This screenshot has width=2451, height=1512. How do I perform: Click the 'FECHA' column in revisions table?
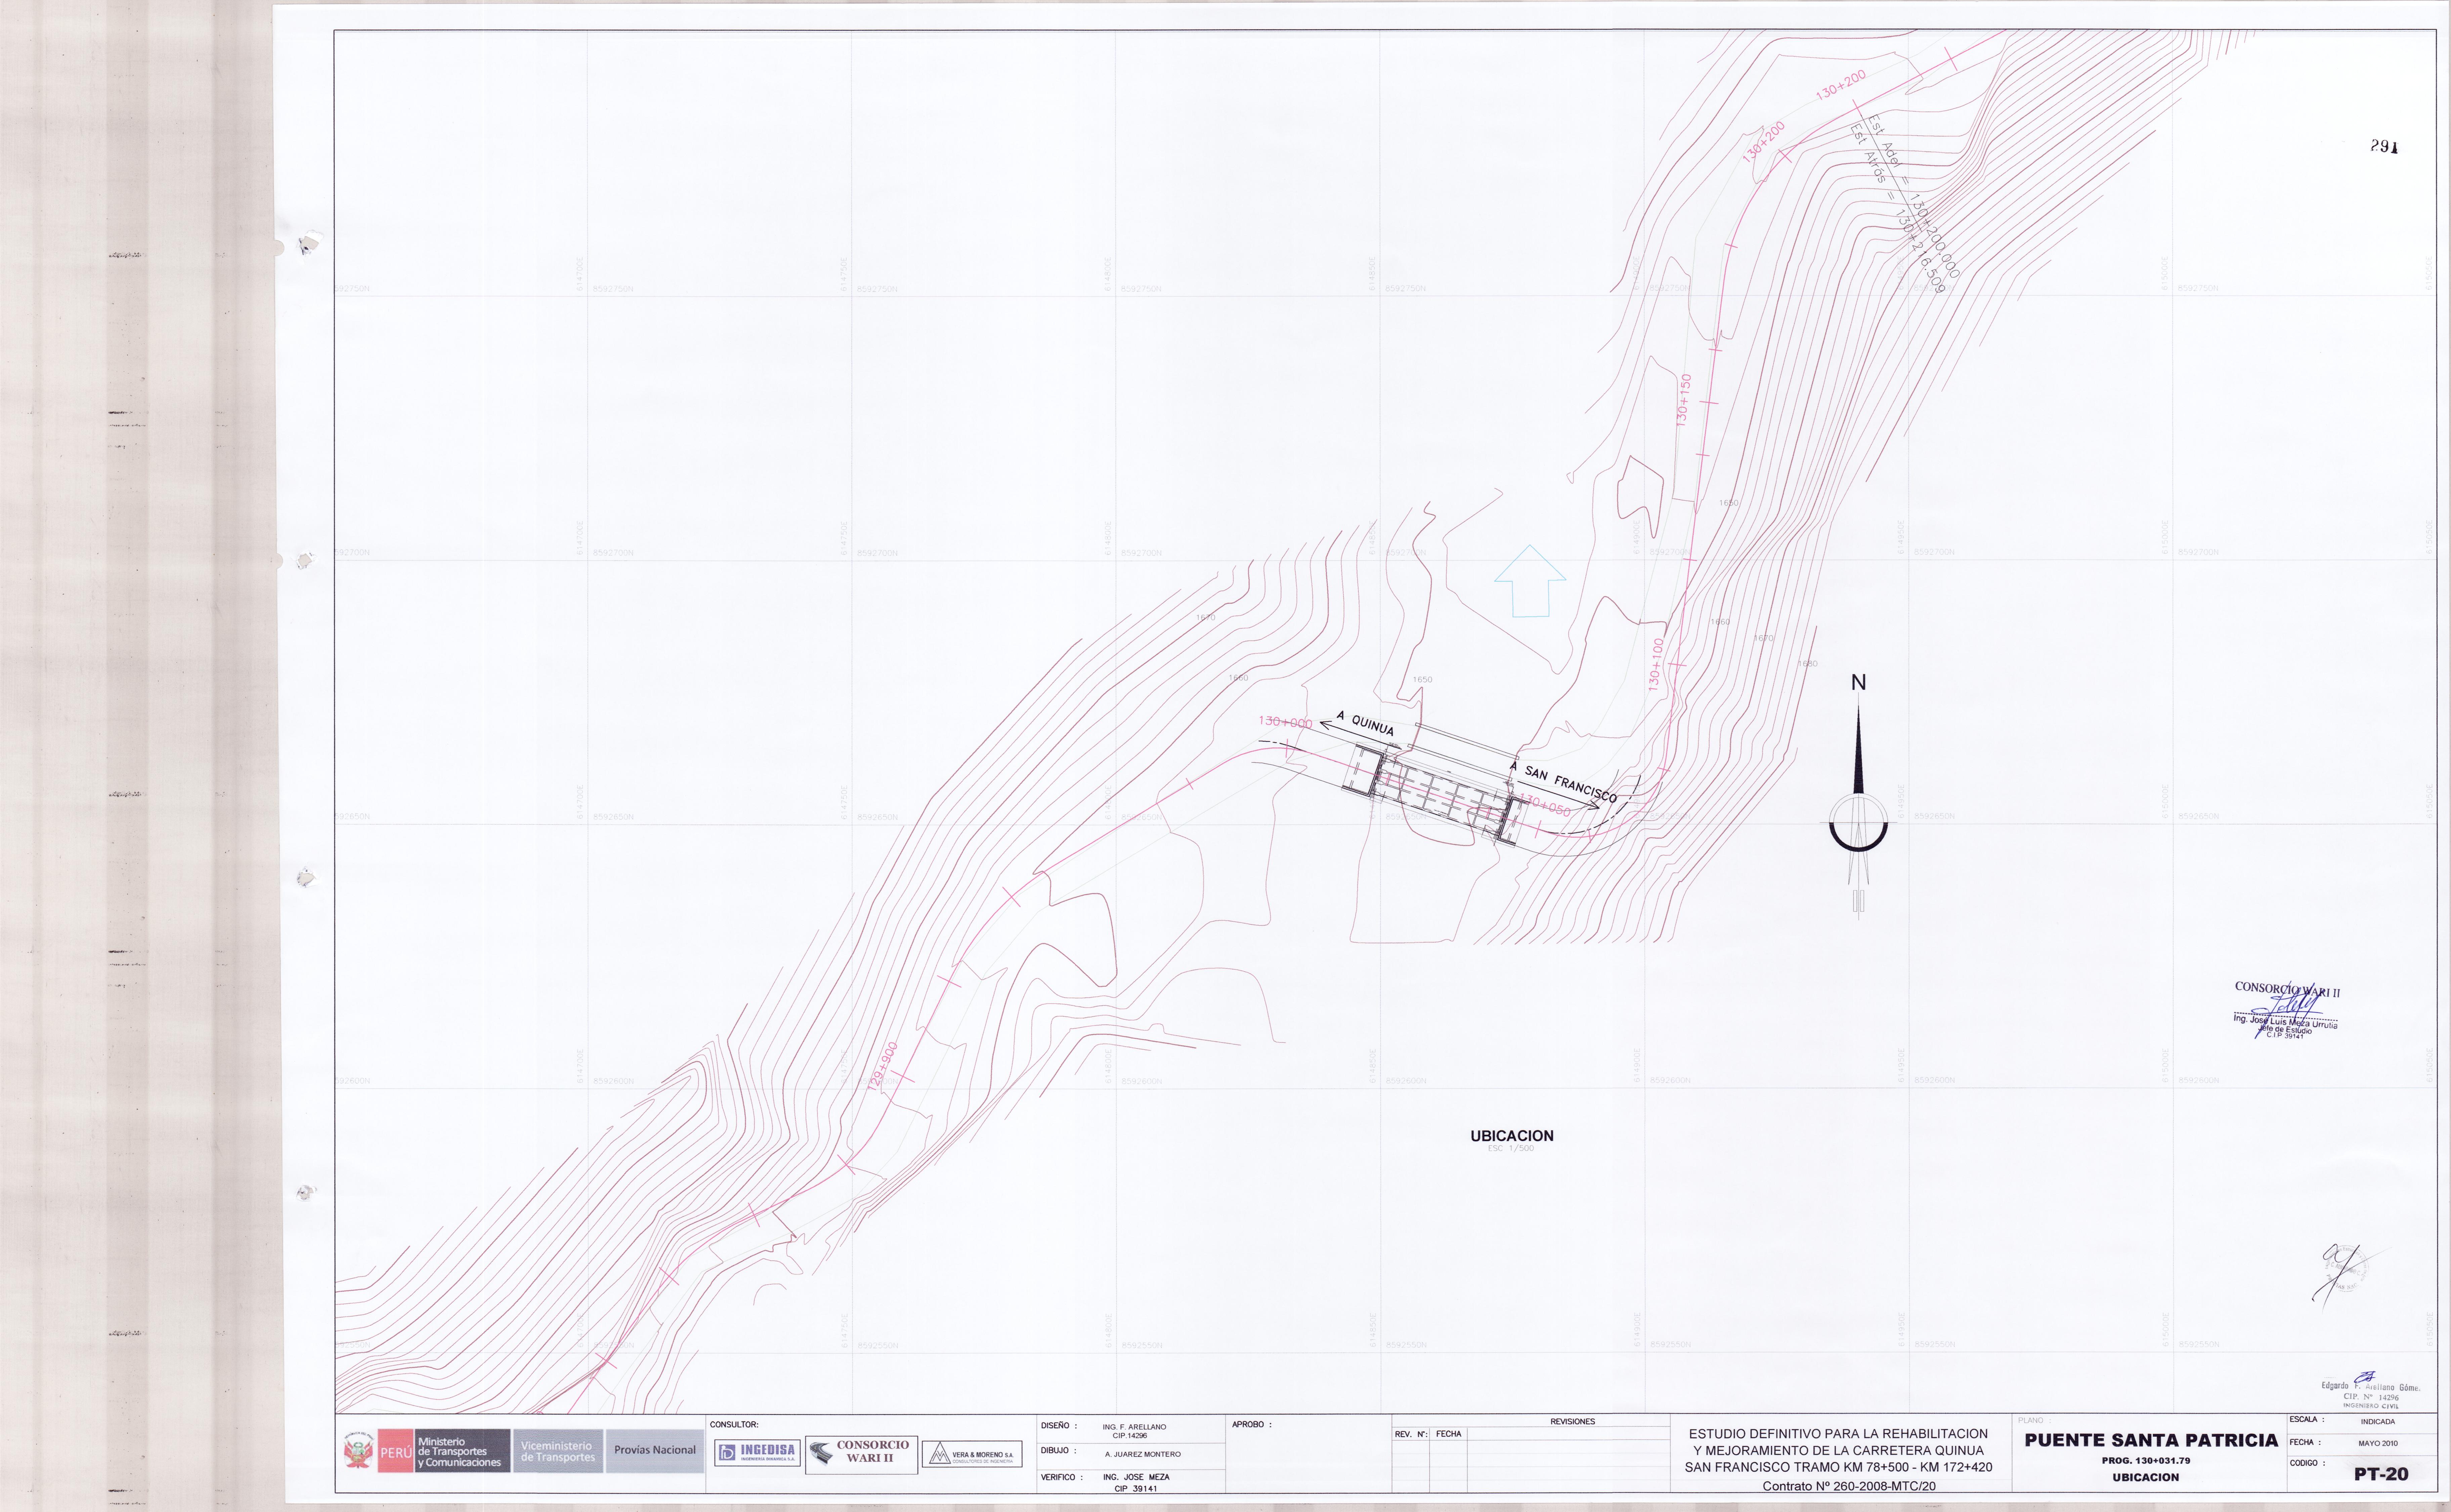pos(1449,1434)
